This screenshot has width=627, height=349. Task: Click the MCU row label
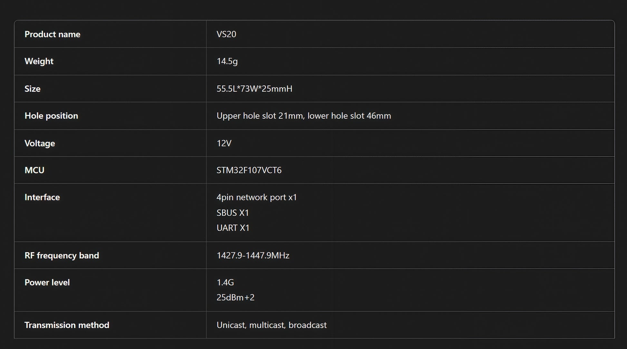34,170
